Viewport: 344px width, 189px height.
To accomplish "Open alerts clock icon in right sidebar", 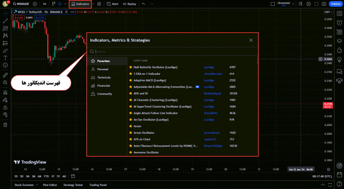I will pyautogui.click(x=339, y=22).
